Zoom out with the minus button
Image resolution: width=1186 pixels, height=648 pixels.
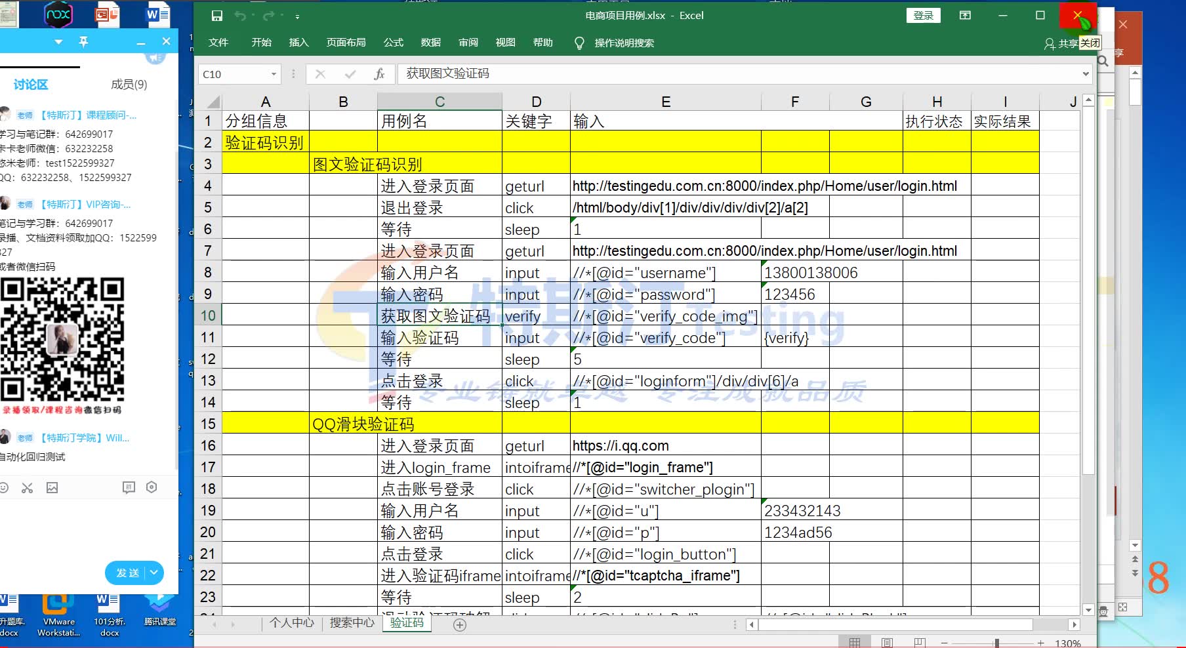point(945,643)
